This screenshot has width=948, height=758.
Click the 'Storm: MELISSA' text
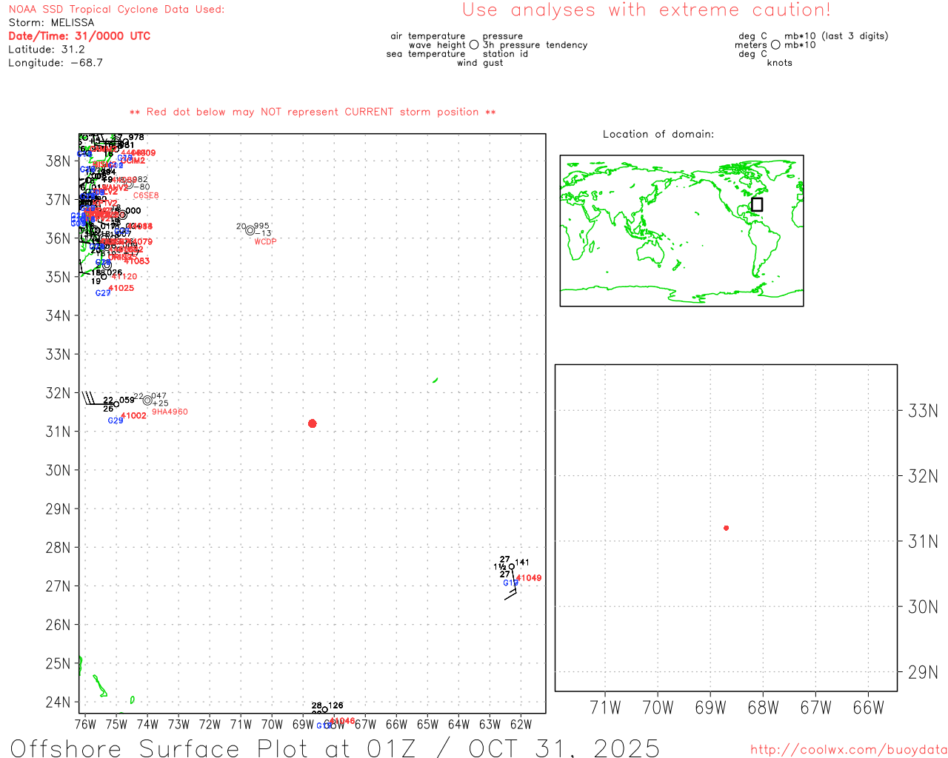[x=51, y=23]
